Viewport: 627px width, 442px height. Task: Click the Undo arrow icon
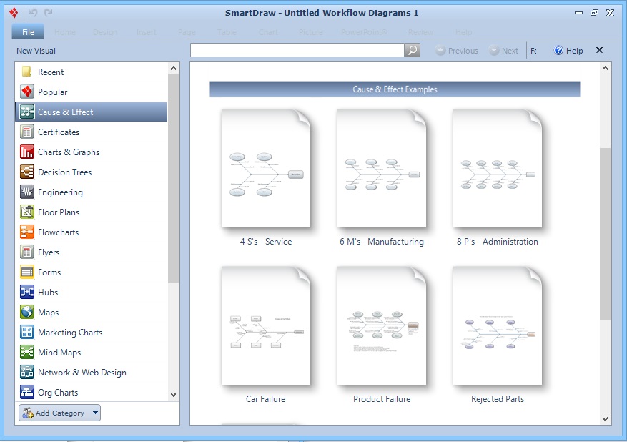(x=33, y=13)
